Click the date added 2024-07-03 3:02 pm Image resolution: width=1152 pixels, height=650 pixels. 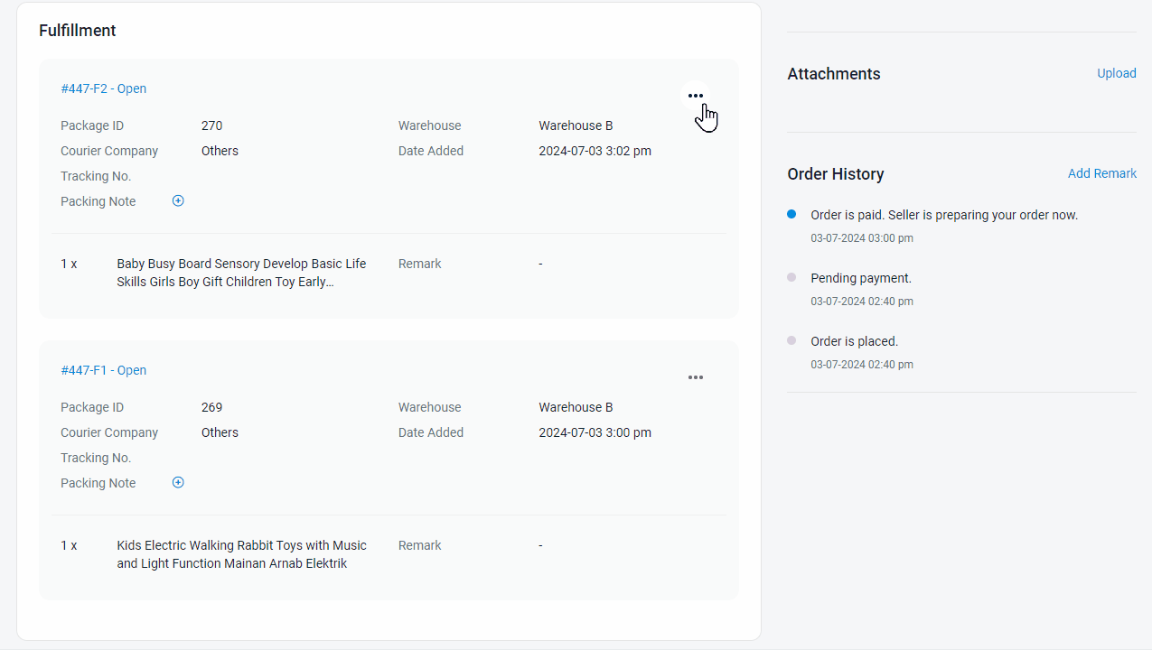(595, 151)
